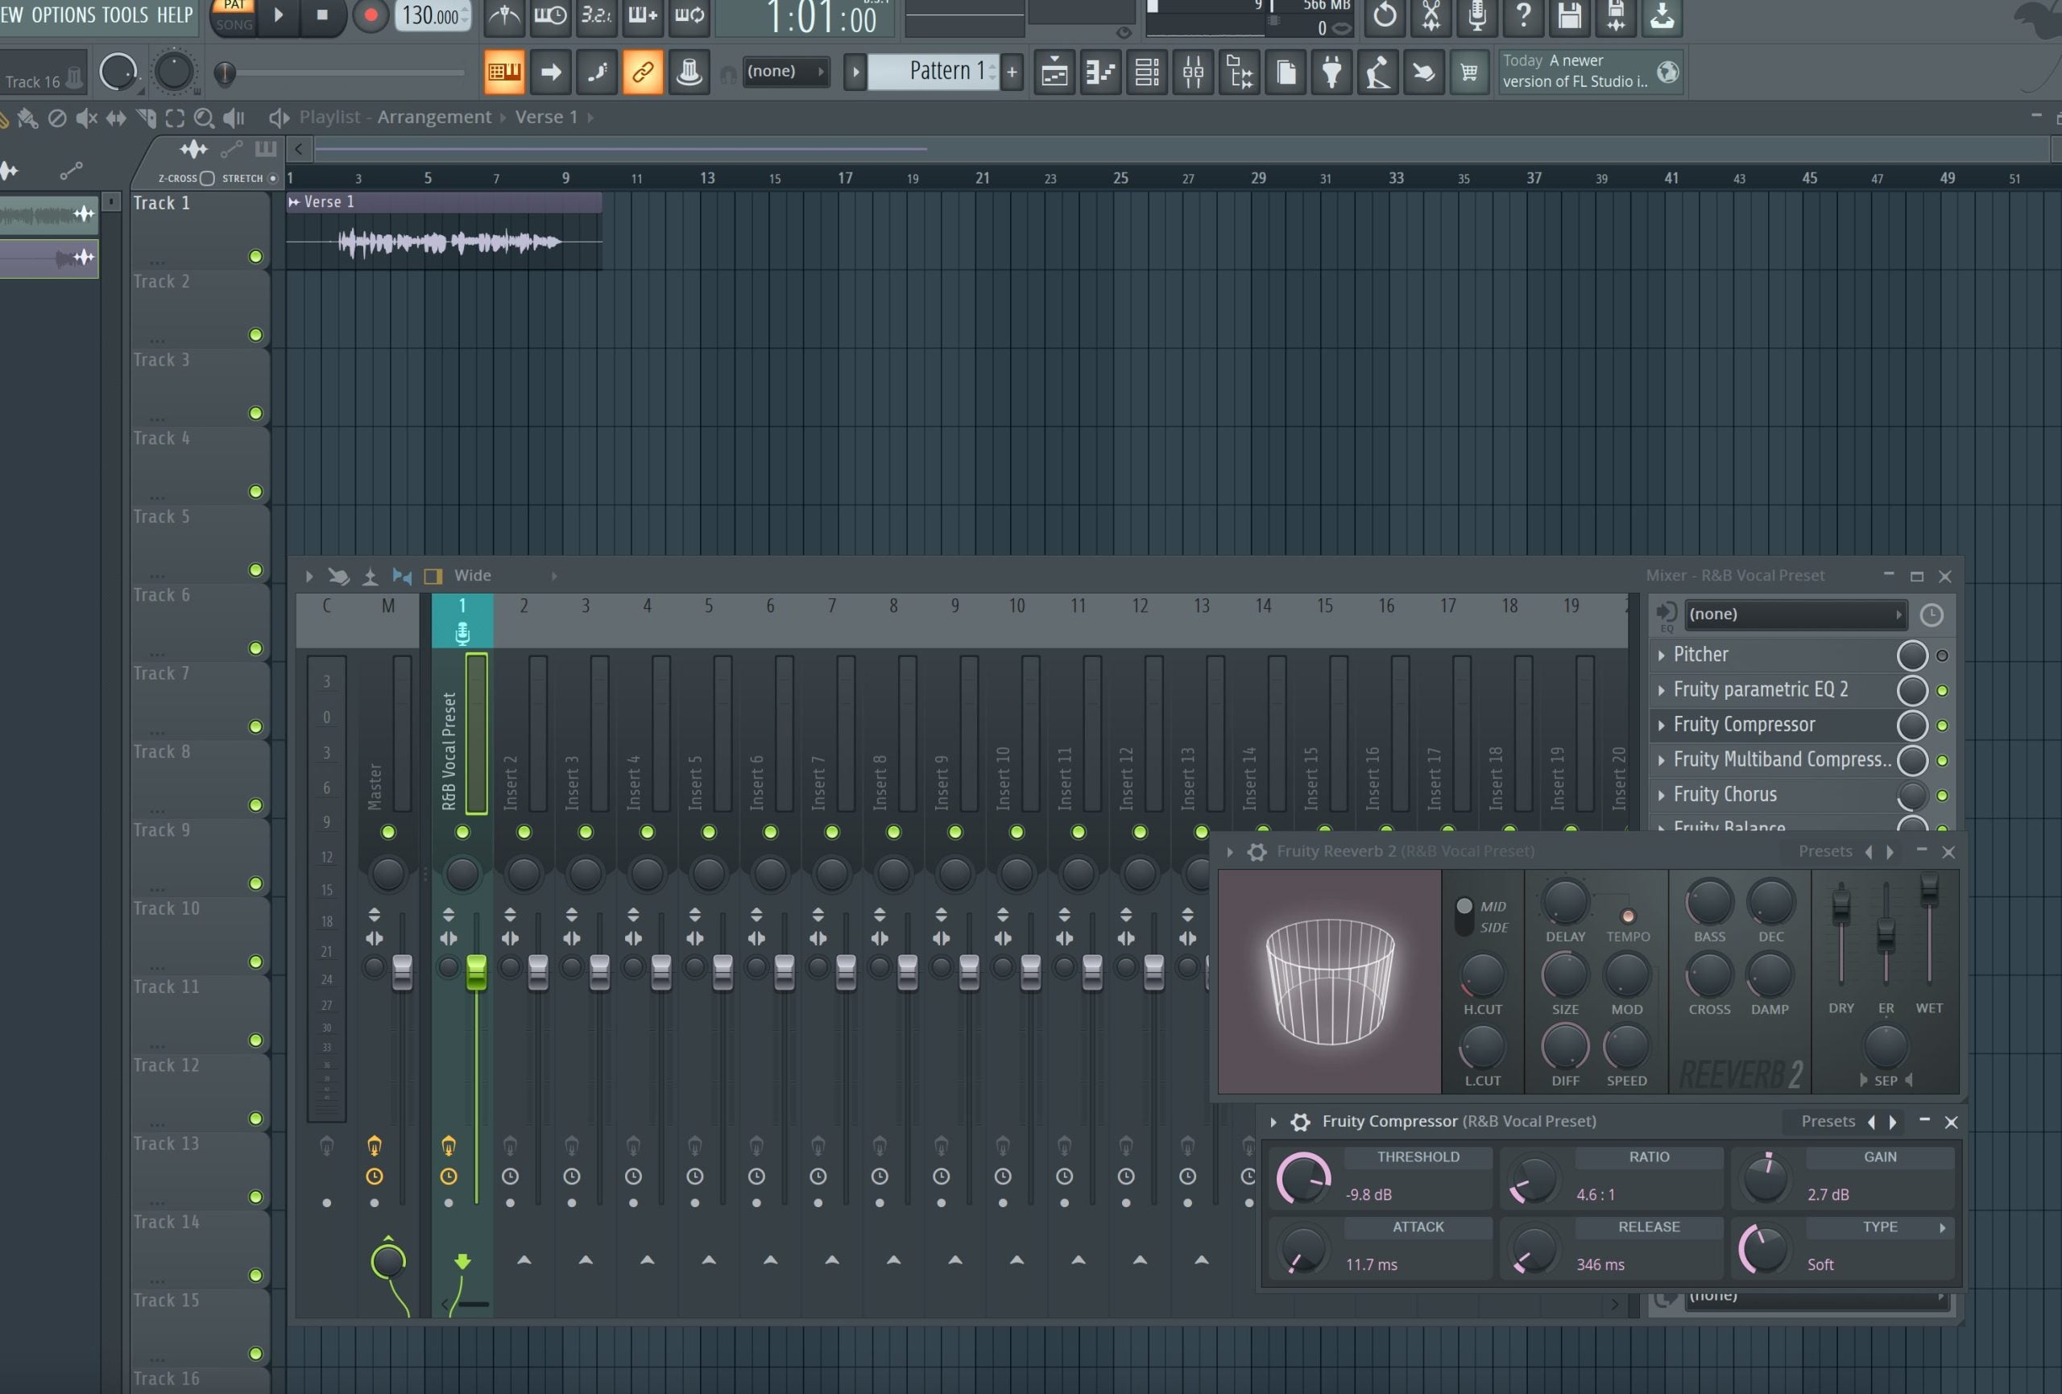Toggle Mid/Side switch in Reeverb 2
2062x1394 pixels.
click(1464, 916)
